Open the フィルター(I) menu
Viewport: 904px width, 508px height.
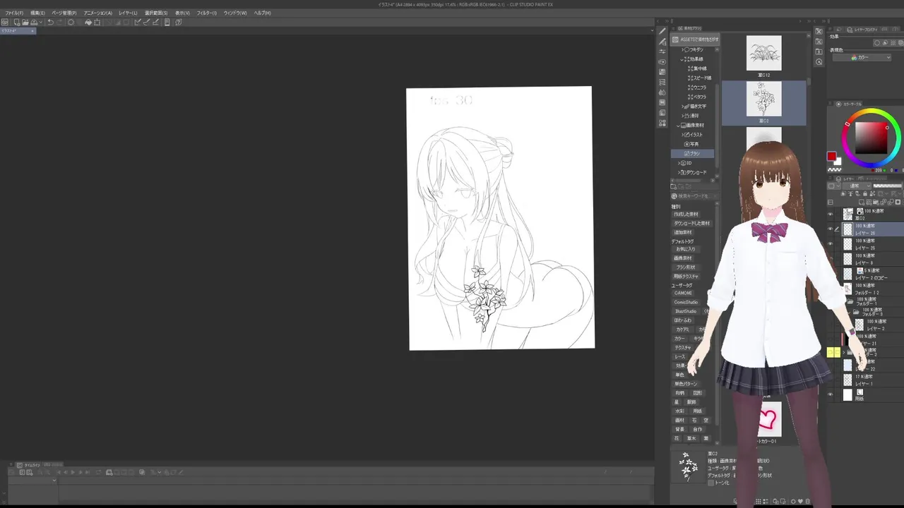click(206, 13)
